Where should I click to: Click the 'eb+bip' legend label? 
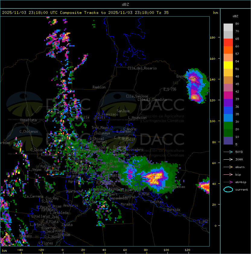point(241,182)
